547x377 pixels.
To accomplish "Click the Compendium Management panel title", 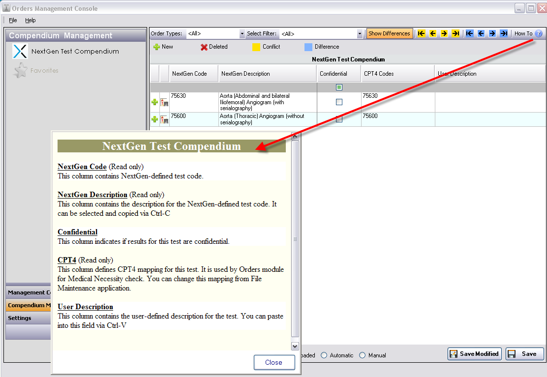I will pyautogui.click(x=61, y=35).
